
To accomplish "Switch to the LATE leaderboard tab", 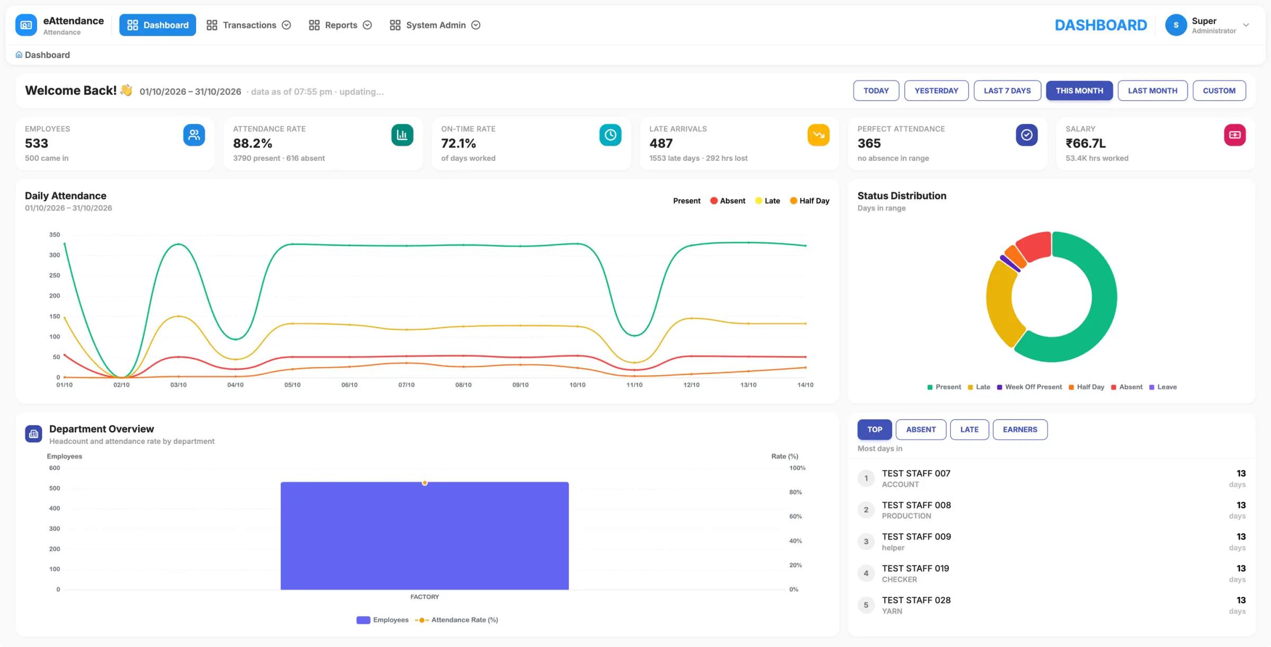I will click(x=969, y=429).
